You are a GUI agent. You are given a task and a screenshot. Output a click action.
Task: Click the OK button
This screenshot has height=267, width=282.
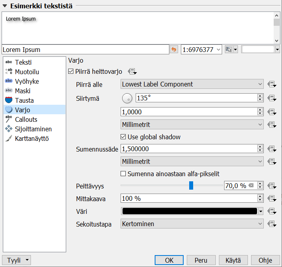coord(169,260)
